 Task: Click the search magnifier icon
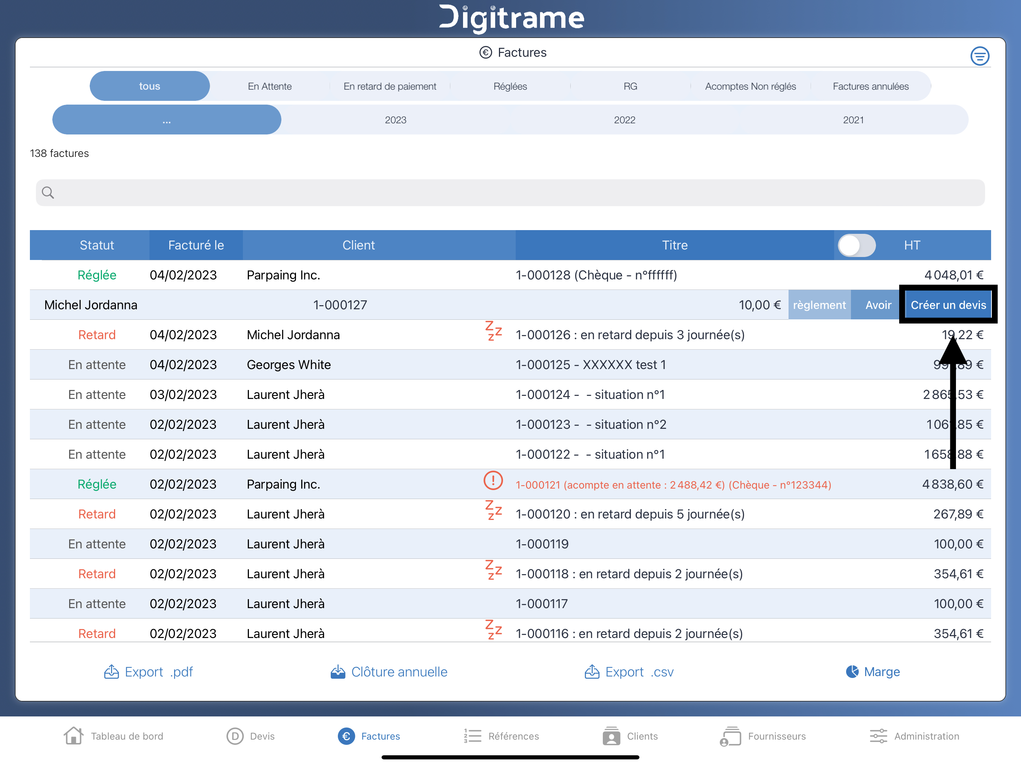[48, 193]
